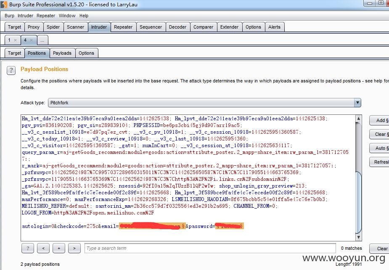Open the Payloads sub-tab
Screen dimensions: 389x270
(x=62, y=53)
